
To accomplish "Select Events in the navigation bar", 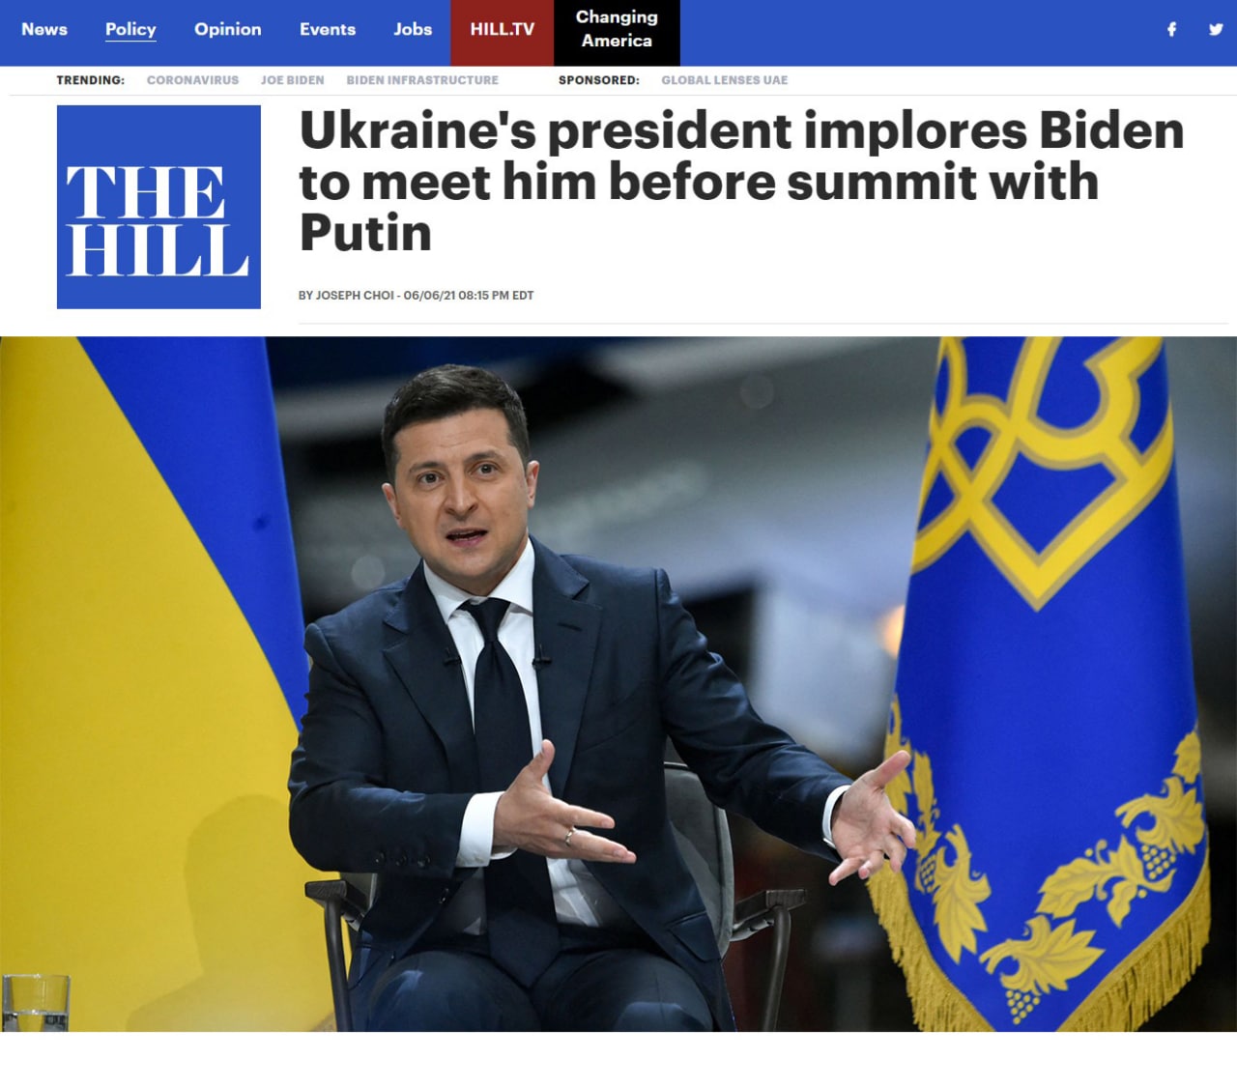I will [x=328, y=29].
